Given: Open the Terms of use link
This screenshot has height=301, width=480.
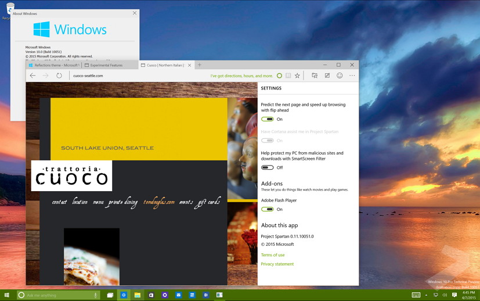Looking at the screenshot, I should point(273,255).
